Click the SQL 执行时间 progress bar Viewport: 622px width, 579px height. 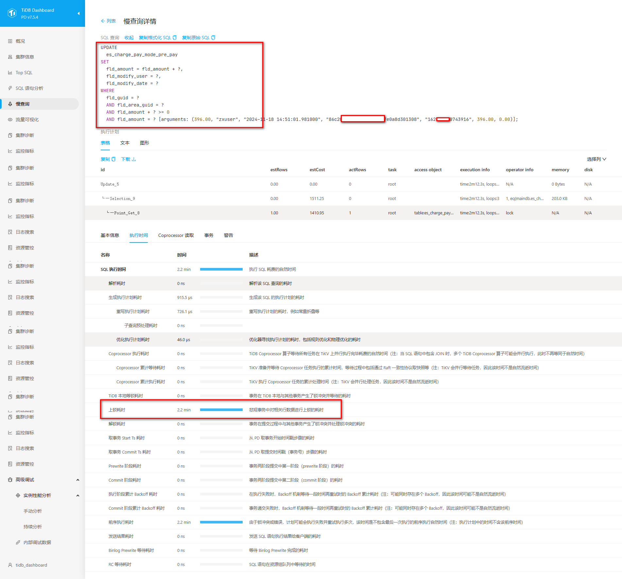(x=221, y=269)
